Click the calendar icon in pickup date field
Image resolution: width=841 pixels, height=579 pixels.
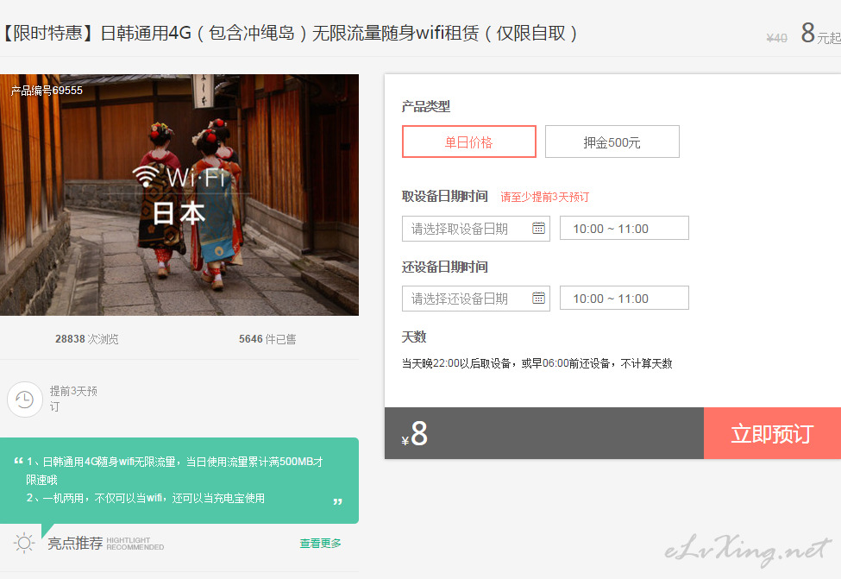[x=538, y=228]
